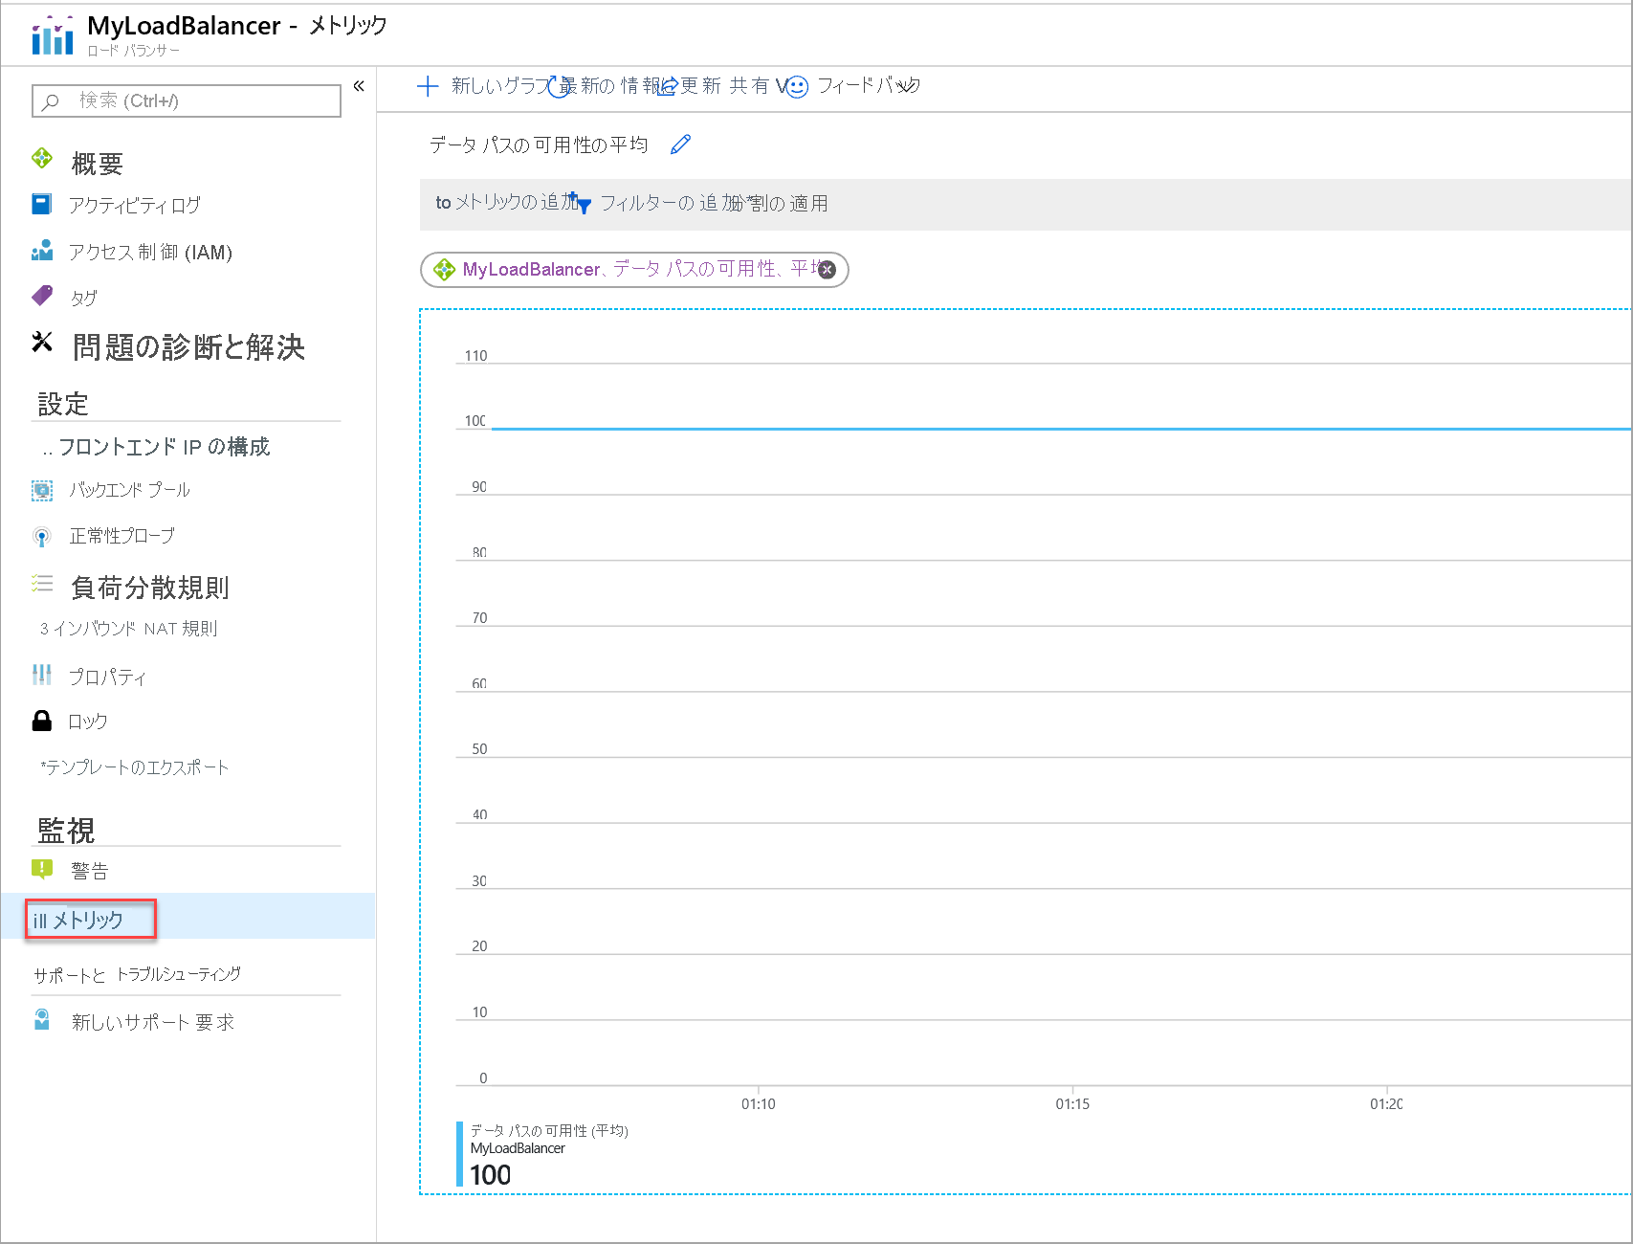Click the green alert icon

click(42, 869)
